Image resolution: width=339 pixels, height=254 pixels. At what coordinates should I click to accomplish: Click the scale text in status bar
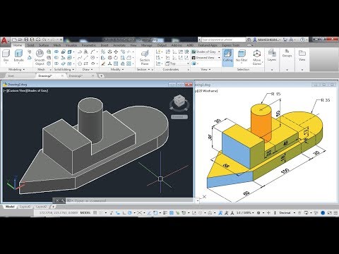click(244, 213)
